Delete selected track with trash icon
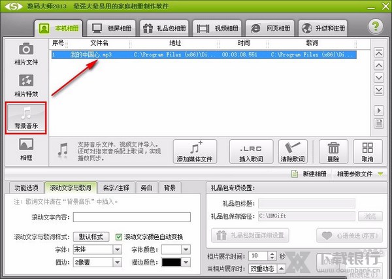 [333, 152]
